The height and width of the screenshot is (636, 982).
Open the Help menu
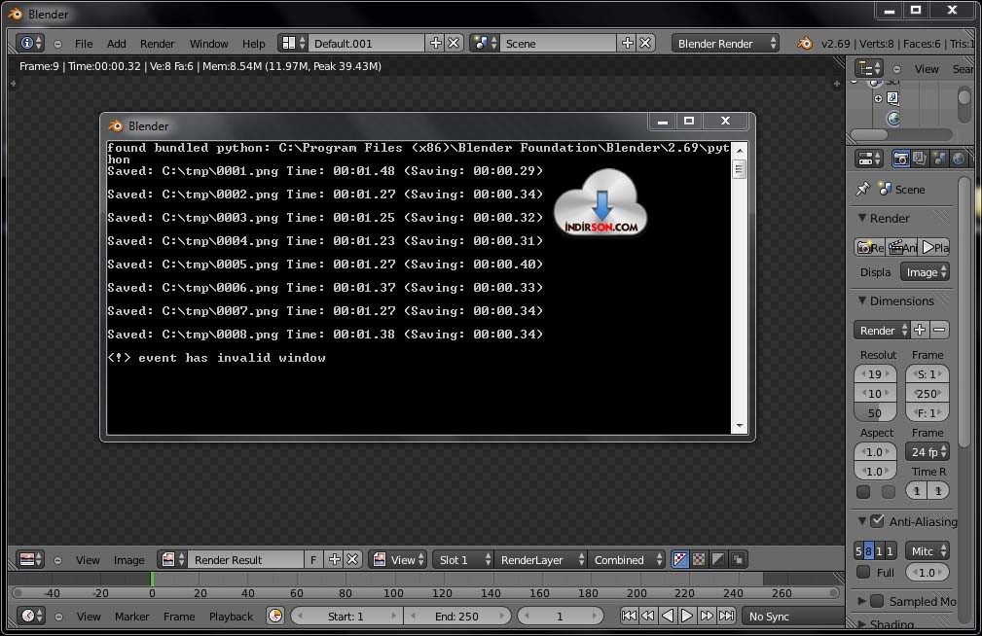click(x=254, y=44)
